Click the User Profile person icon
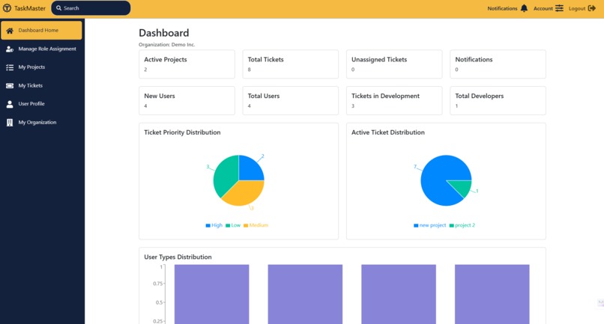 click(10, 104)
